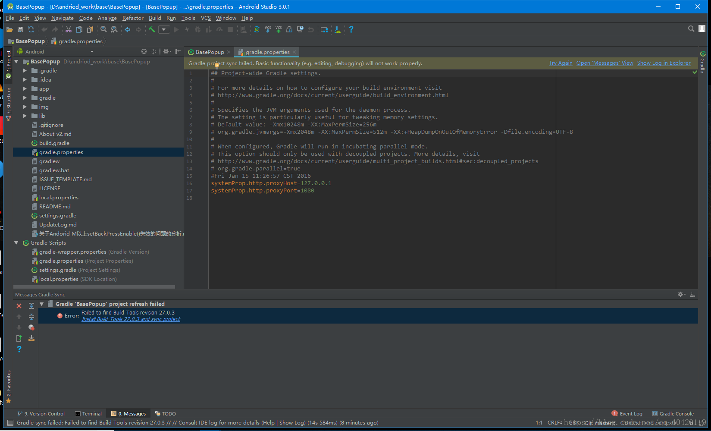
Task: Toggle Autoscroll to Source in Messages
Action: [x=31, y=338]
